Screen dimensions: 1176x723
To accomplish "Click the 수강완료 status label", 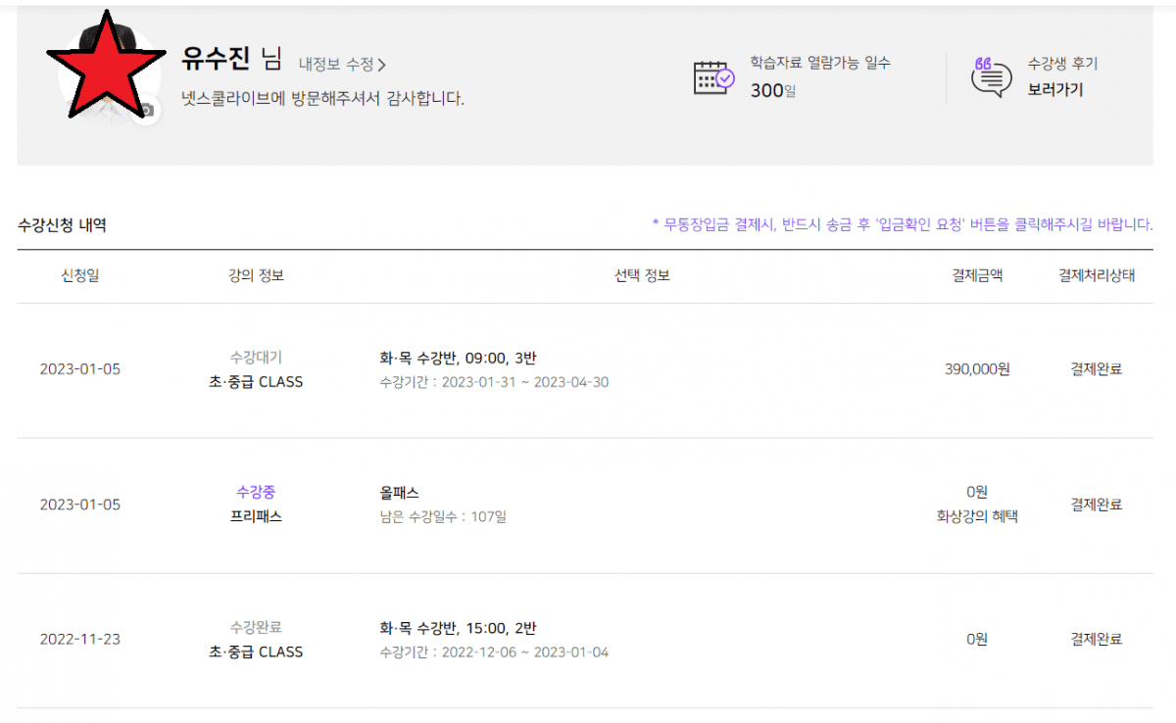I will [x=256, y=627].
